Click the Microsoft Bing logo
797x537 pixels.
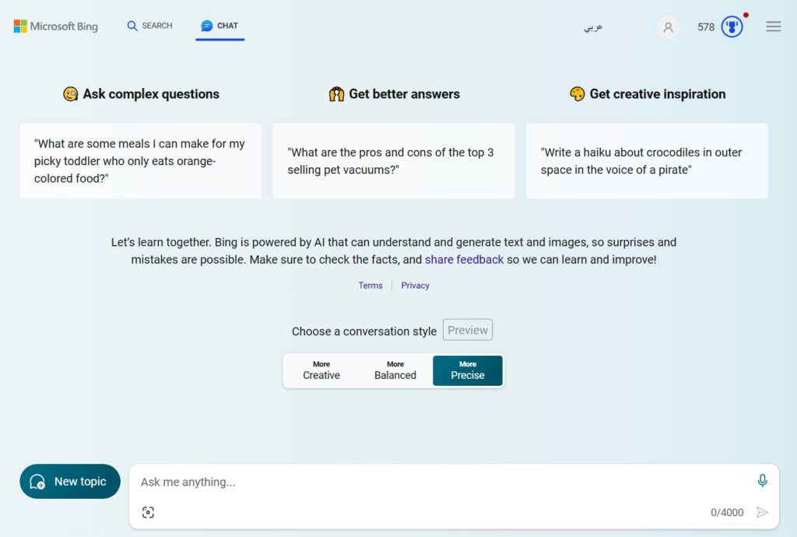pos(56,26)
